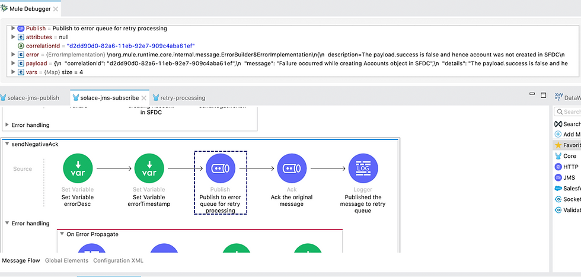Screen dimensions: 581x277
Task: Click the Mule Debugger bug icon
Action: [5, 8]
